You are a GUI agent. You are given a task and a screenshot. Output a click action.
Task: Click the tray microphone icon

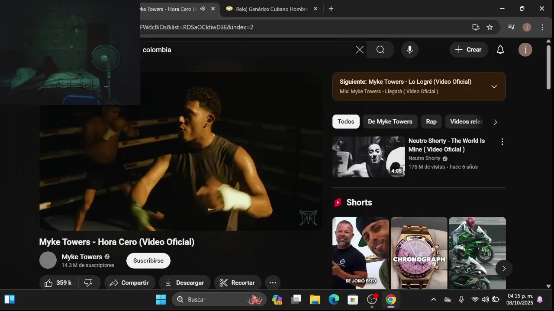(x=461, y=299)
